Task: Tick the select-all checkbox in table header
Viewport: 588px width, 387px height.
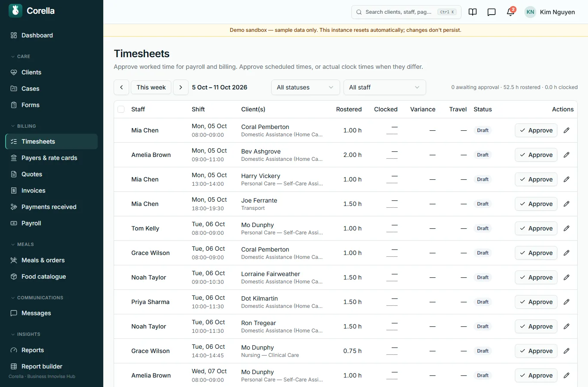Action: pos(121,109)
